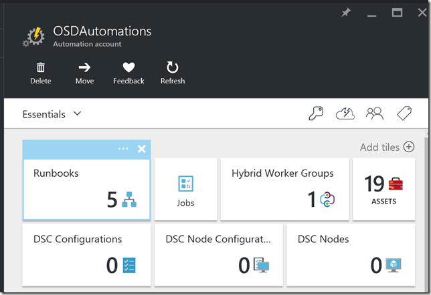Click the DSC Configurations count 0
431x295 pixels.
tap(112, 265)
